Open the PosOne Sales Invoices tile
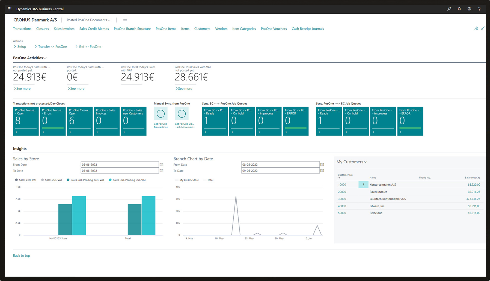The image size is (490, 281). pos(107,121)
